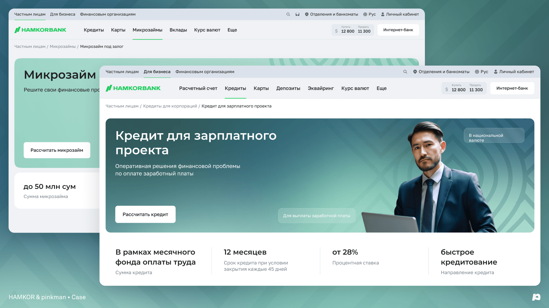
Task: Switch to Для бизнеса tab in front window
Action: click(157, 72)
